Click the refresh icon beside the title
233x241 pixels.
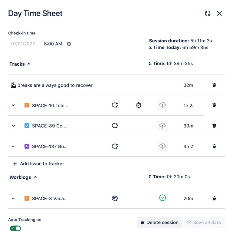point(208,13)
